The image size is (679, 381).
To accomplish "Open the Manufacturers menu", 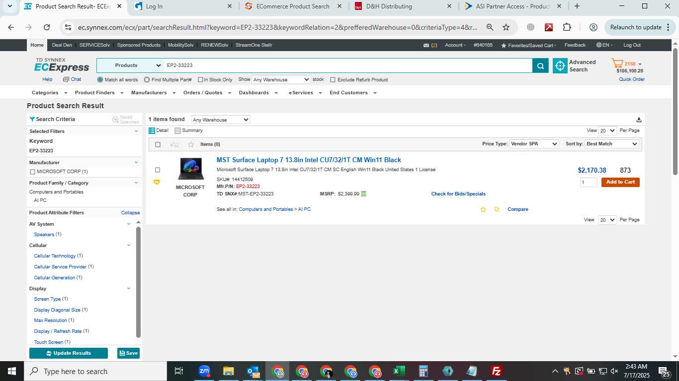I will 153,93.
